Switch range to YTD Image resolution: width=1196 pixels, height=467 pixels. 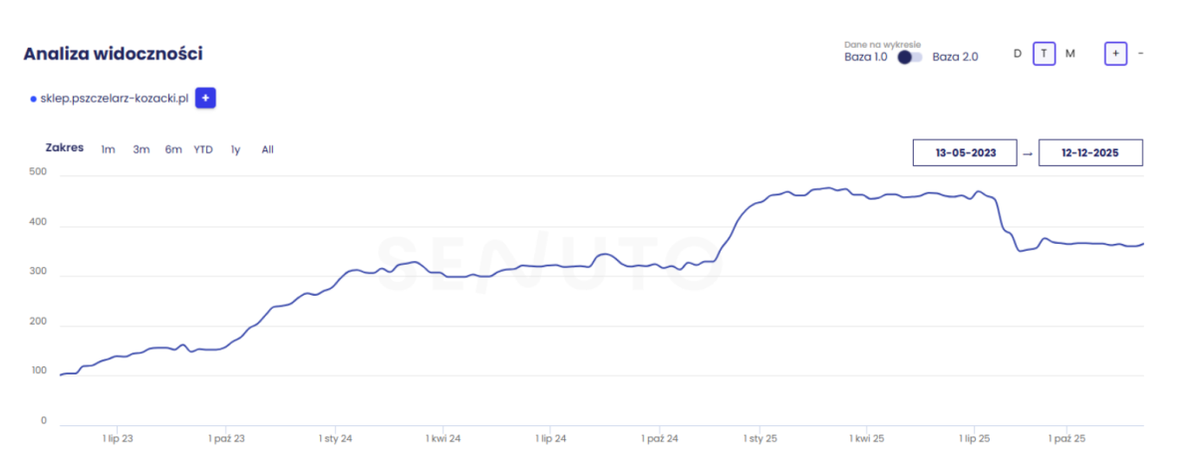click(203, 149)
